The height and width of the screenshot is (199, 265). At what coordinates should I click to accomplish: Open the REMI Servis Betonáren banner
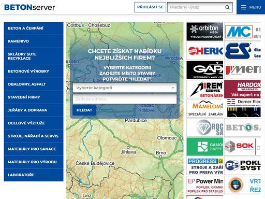tap(205, 89)
